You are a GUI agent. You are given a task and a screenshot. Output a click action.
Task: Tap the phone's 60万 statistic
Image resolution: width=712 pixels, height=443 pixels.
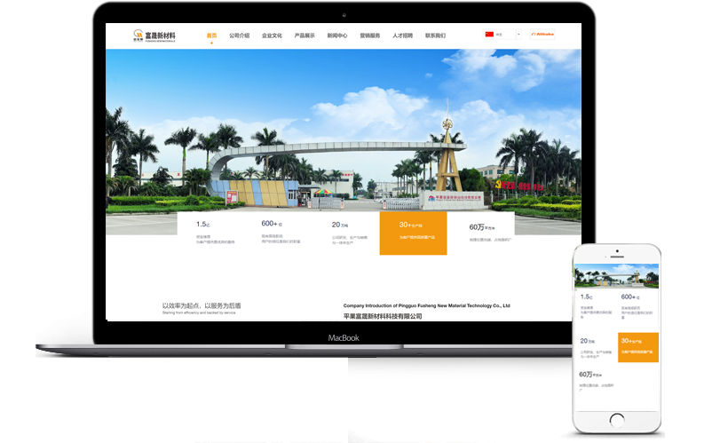coord(597,380)
